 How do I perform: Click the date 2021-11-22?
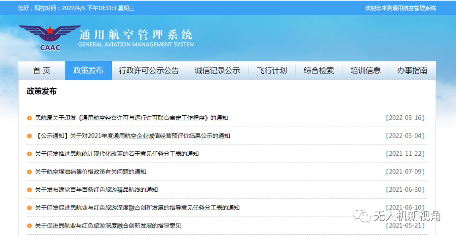tap(405, 154)
